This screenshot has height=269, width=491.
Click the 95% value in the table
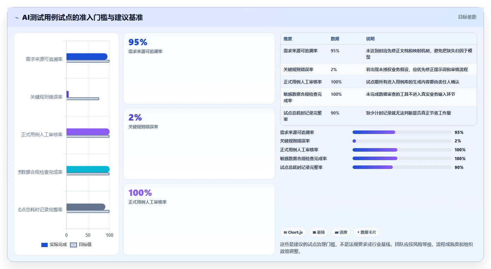pyautogui.click(x=335, y=51)
